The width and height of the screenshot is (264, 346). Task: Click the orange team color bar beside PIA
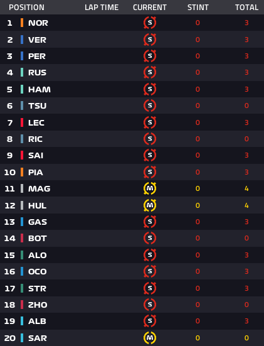[22, 172]
